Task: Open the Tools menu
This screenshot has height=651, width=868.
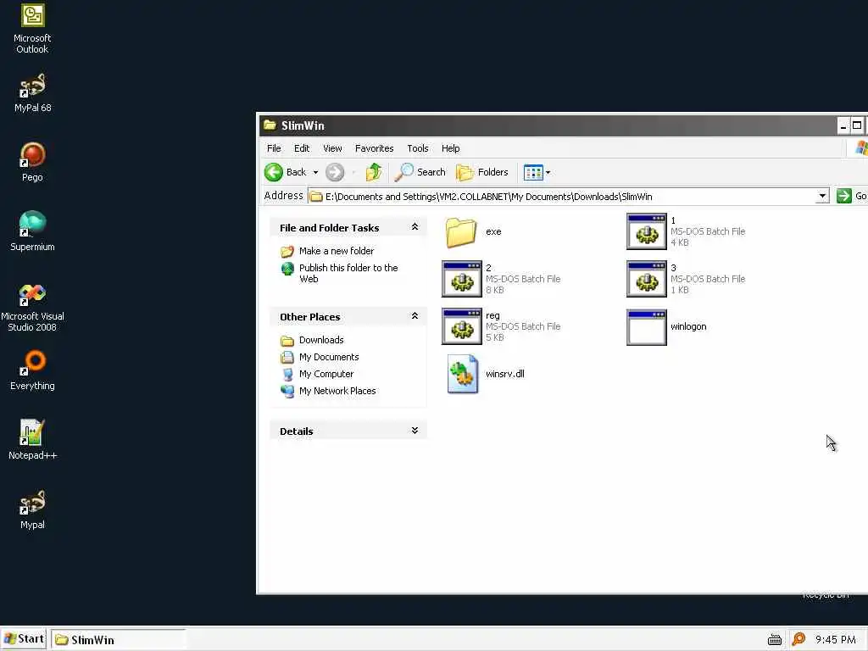Action: tap(418, 148)
